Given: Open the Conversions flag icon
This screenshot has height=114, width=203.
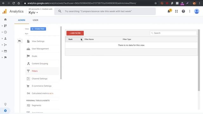Looking at the screenshot, I should [5, 58].
